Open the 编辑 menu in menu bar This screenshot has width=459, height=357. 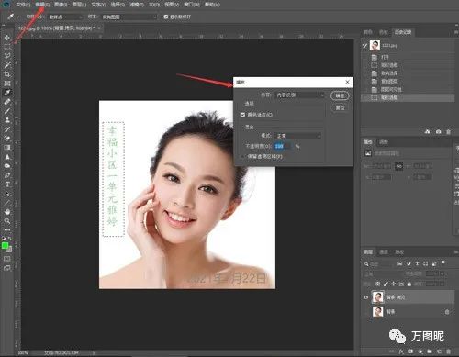click(x=42, y=5)
